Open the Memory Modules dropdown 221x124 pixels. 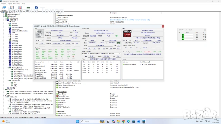[x=101, y=54]
